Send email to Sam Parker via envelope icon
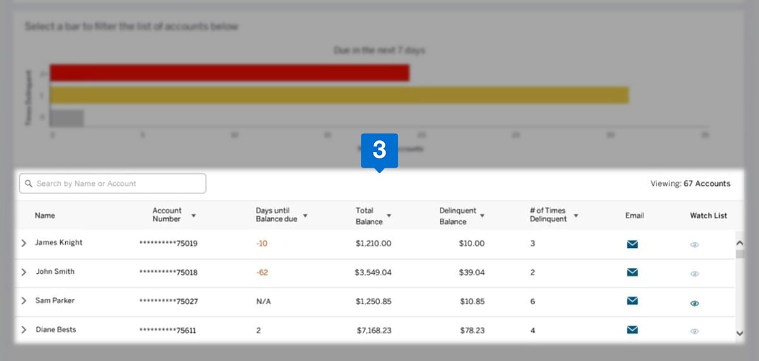This screenshot has width=759, height=361. pyautogui.click(x=632, y=301)
